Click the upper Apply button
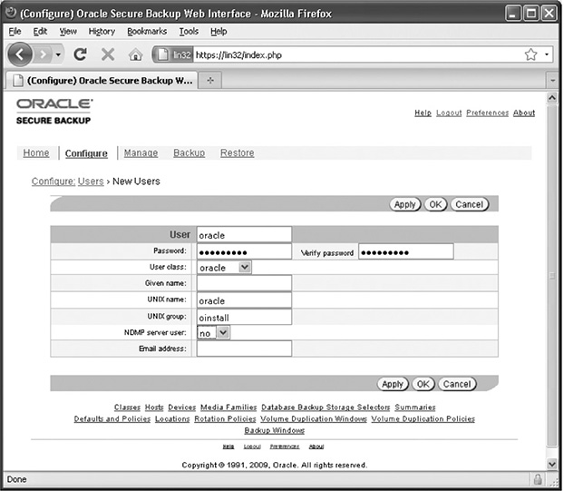The width and height of the screenshot is (564, 491). 405,204
